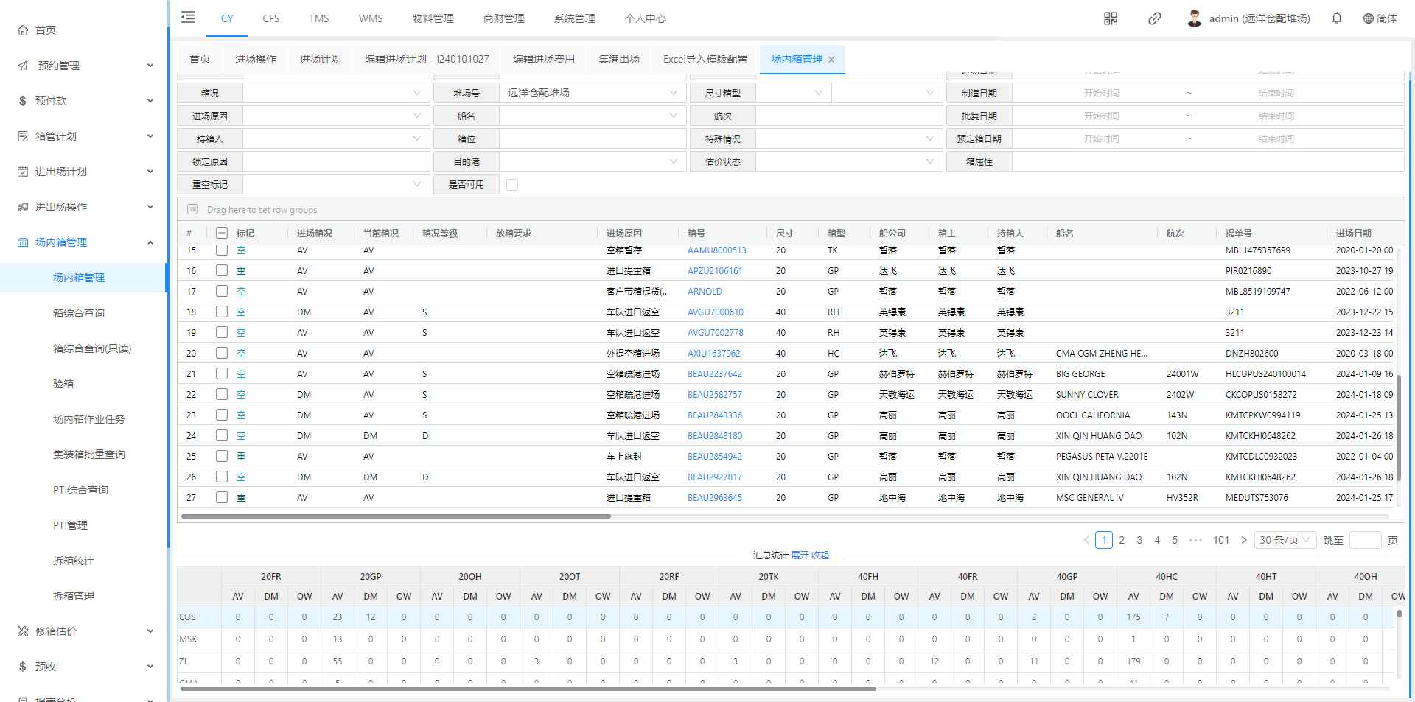Click the globe language icon

pos(1368,18)
